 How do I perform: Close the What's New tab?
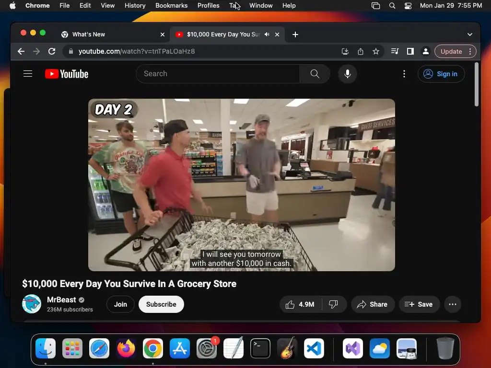[x=163, y=34]
